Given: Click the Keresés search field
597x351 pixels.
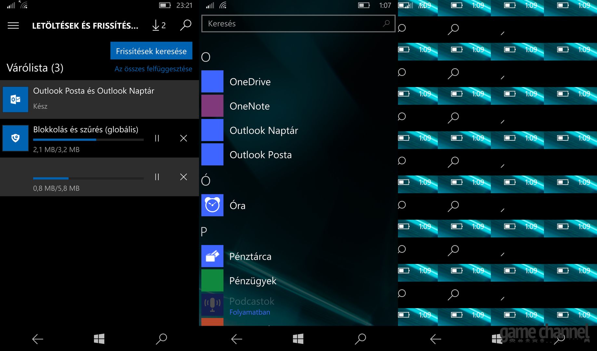Looking at the screenshot, I should pyautogui.click(x=298, y=24).
